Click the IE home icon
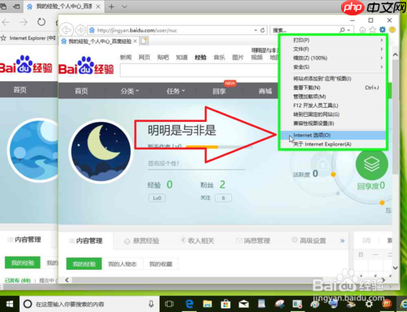This screenshot has height=312, width=407. (362, 30)
